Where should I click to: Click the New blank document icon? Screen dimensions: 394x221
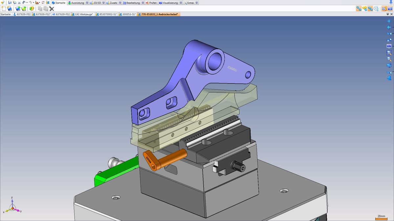point(4,9)
